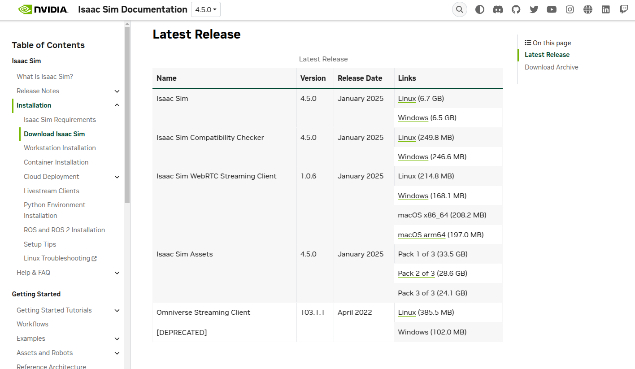Viewport: 635px width, 369px height.
Task: Open the GitHub icon link
Action: pyautogui.click(x=516, y=9)
